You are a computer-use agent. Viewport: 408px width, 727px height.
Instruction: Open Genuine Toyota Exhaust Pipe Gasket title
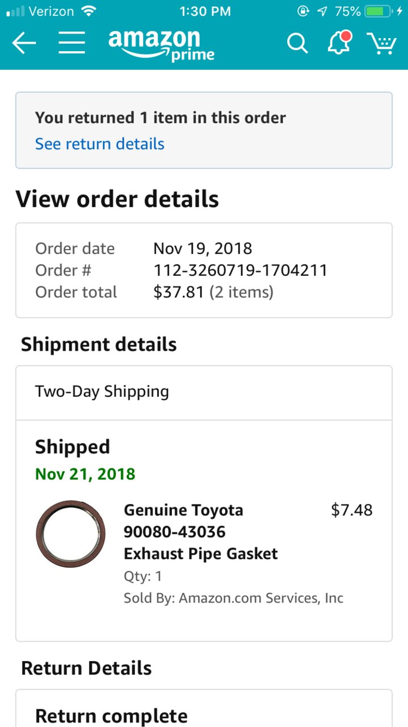tap(201, 532)
